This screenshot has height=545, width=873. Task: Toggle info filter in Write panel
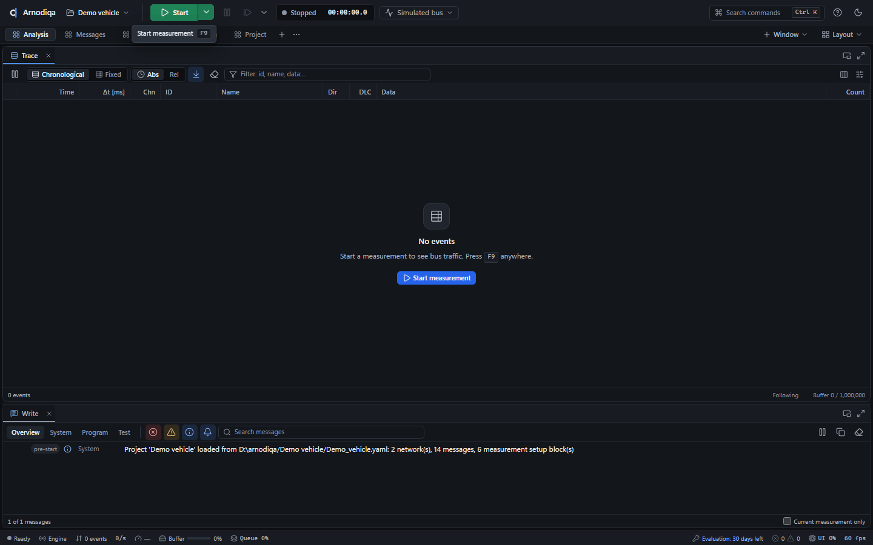click(190, 432)
